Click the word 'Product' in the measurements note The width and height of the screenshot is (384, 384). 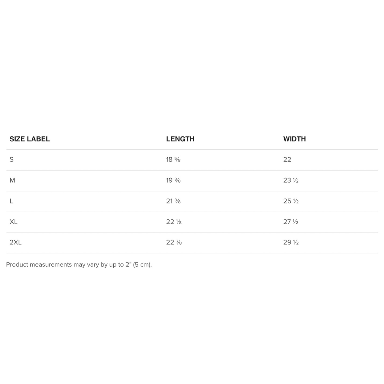17,265
